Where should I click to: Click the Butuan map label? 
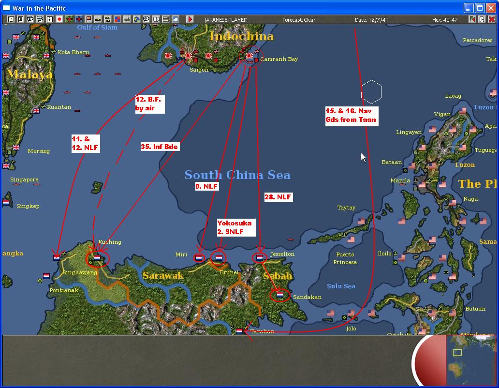pos(475,309)
